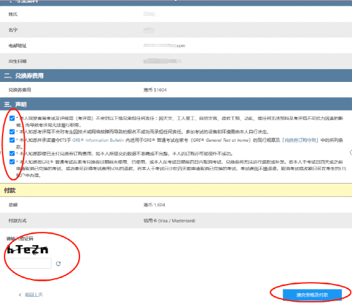The width and height of the screenshot is (352, 303).
Task: Uncheck the ETS GRE Information Bulletin agreement checkbox
Action: (12, 140)
